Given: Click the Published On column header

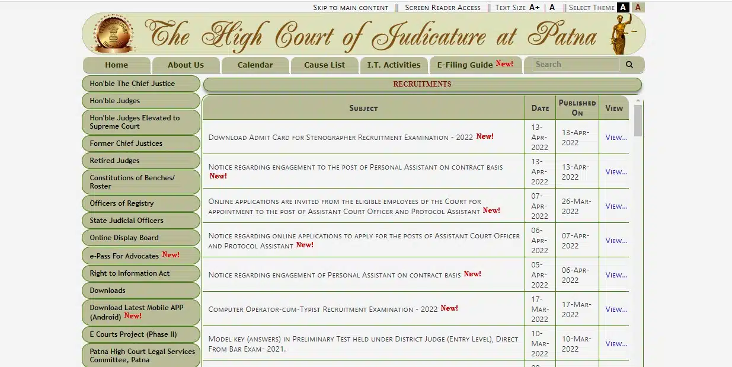Looking at the screenshot, I should (x=577, y=108).
